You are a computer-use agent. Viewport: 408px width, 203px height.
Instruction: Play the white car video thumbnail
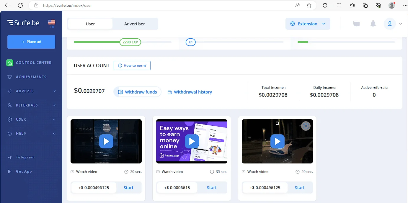pyautogui.click(x=277, y=141)
